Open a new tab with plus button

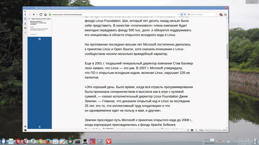[x=39, y=39]
